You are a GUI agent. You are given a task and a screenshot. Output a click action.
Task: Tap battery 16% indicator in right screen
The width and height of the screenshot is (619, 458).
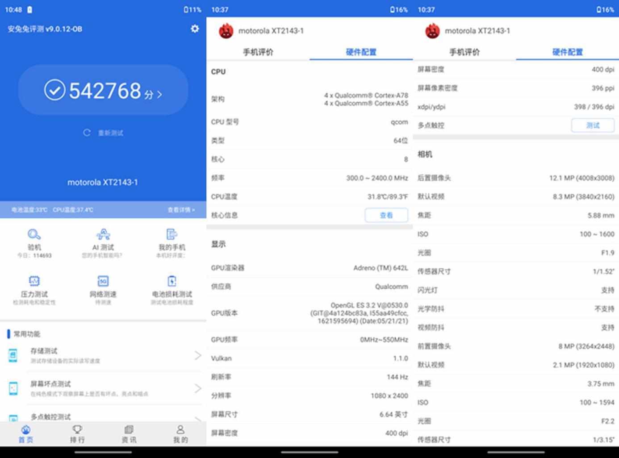(605, 10)
